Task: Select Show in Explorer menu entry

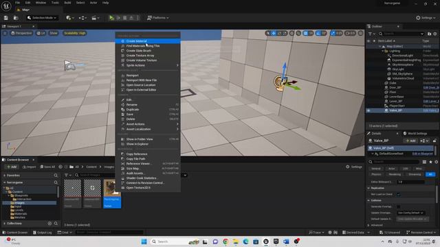Action: 148,144
